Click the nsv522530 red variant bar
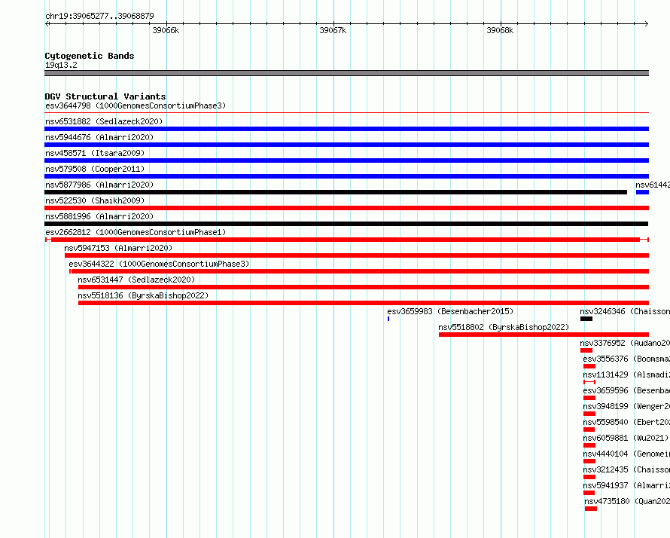 point(346,208)
